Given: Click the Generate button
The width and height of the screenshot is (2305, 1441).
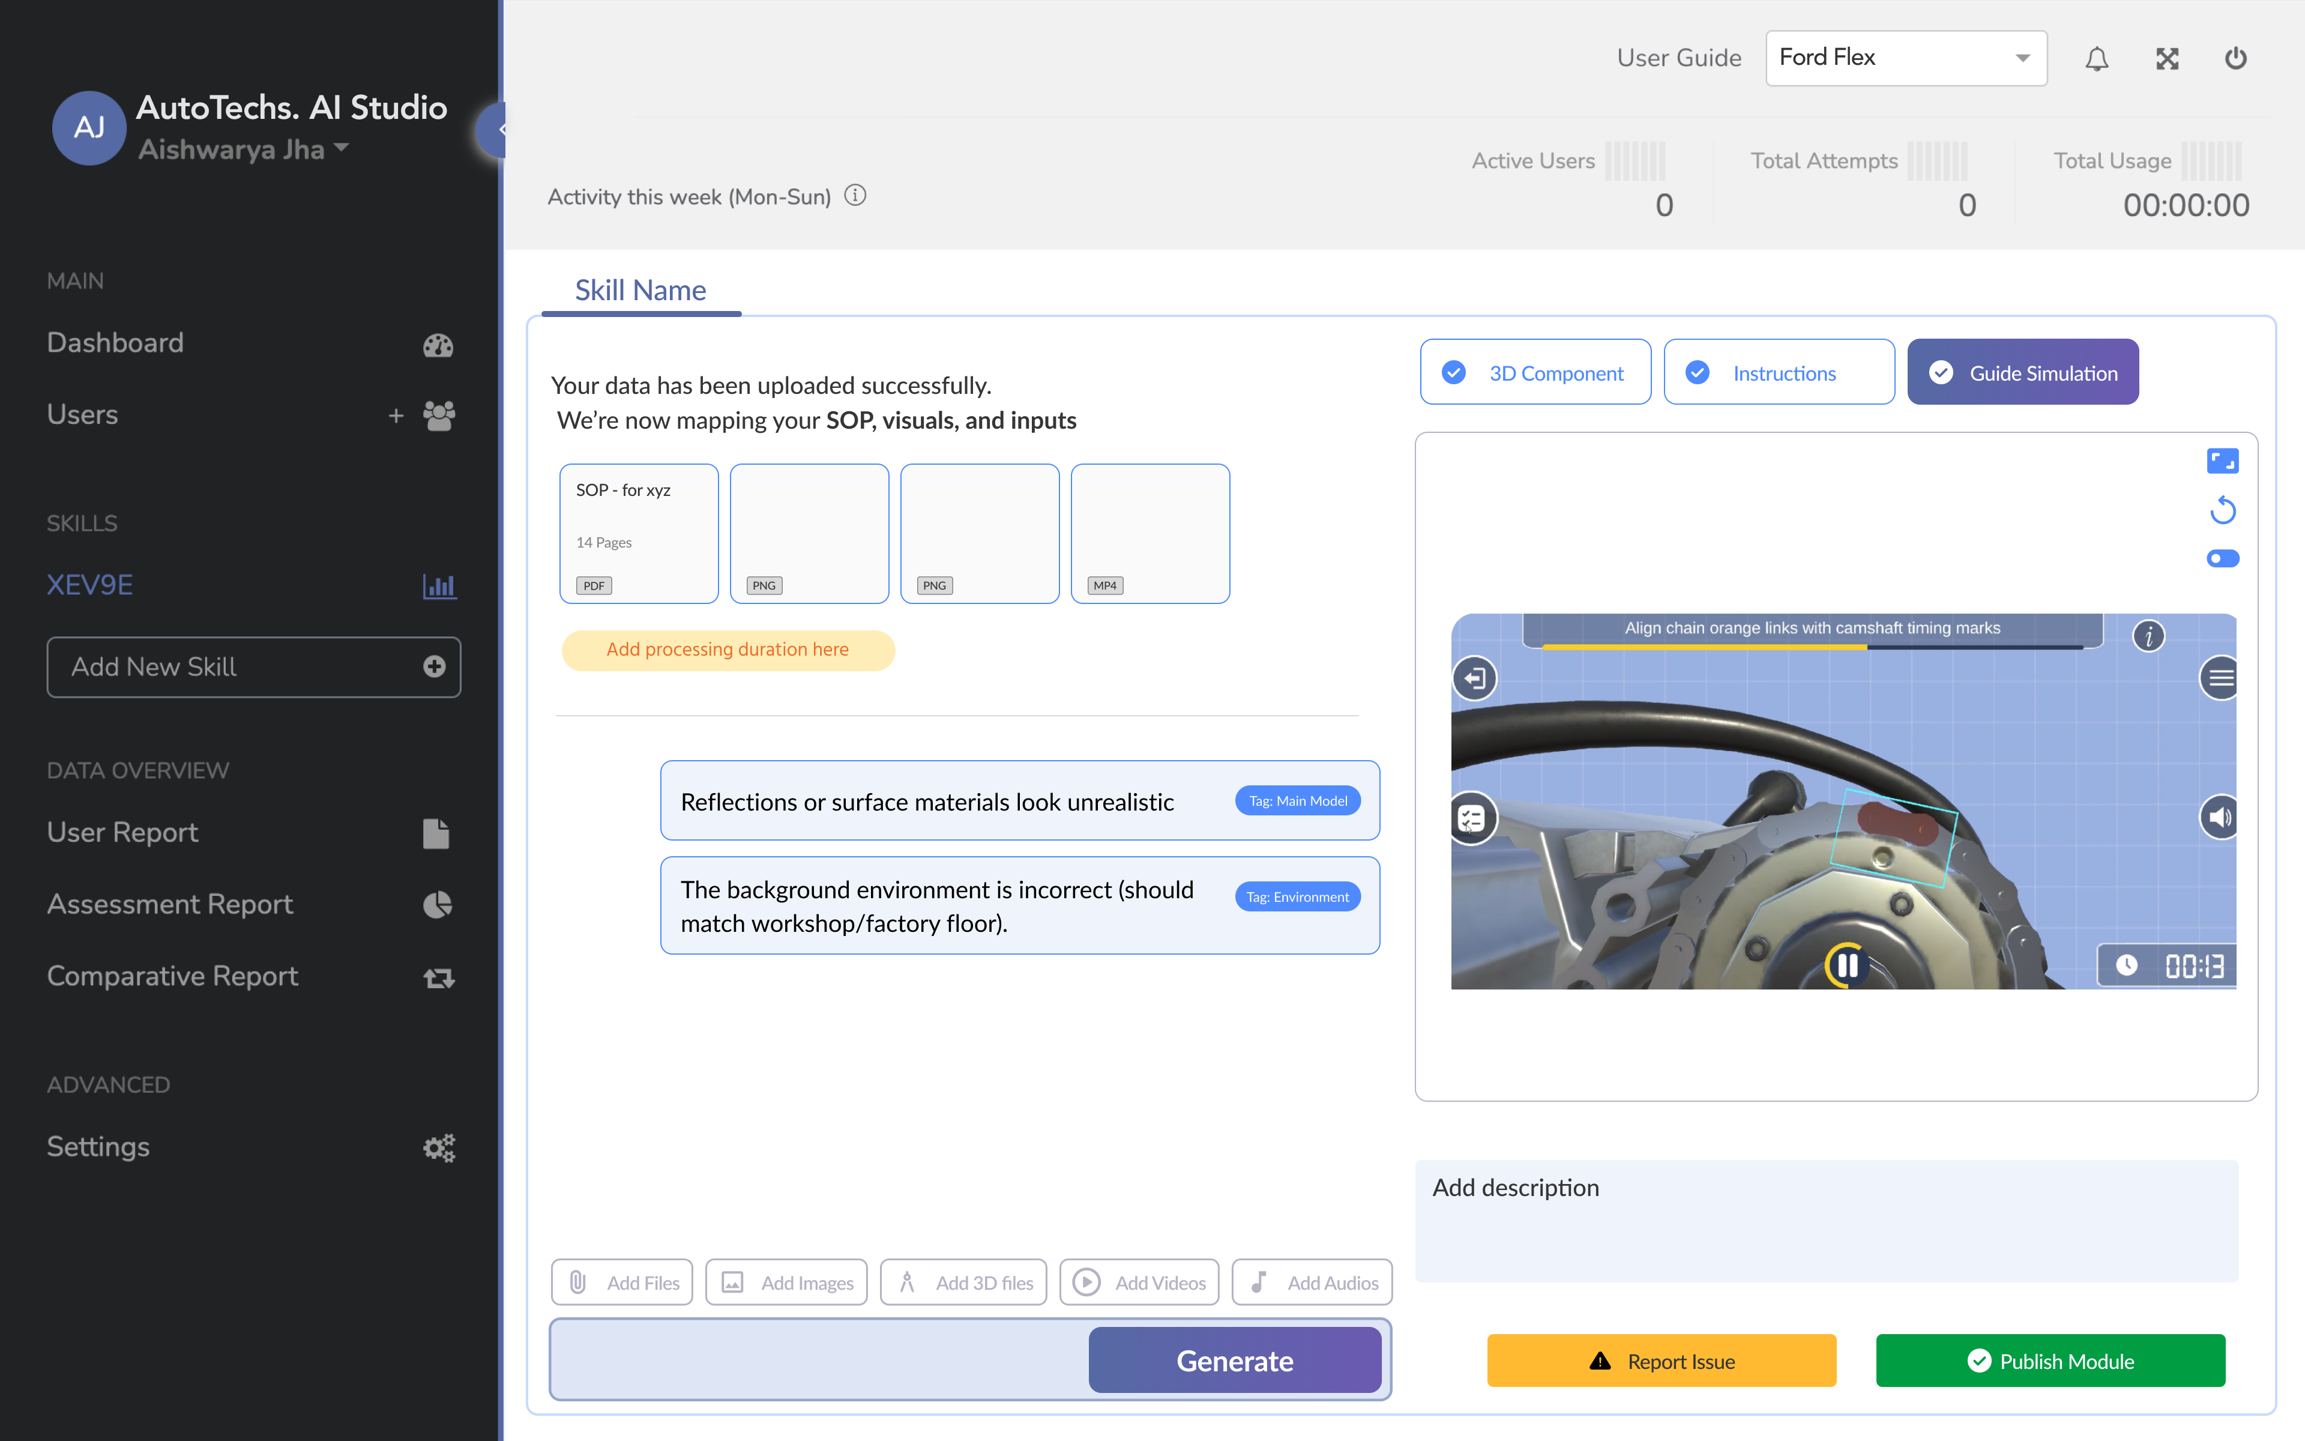Looking at the screenshot, I should 1234,1361.
